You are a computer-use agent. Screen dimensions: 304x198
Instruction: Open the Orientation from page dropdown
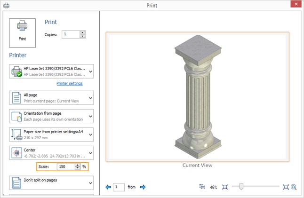coord(90,116)
